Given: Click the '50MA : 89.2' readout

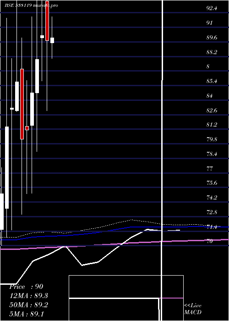Looking at the screenshot, I should click(x=28, y=305).
